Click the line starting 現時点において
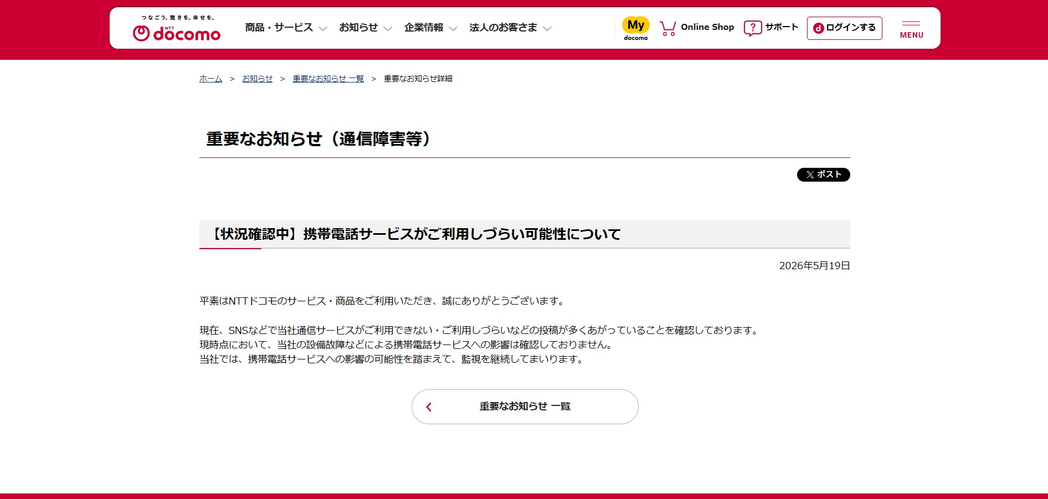Viewport: 1048px width, 499px height. pos(407,344)
